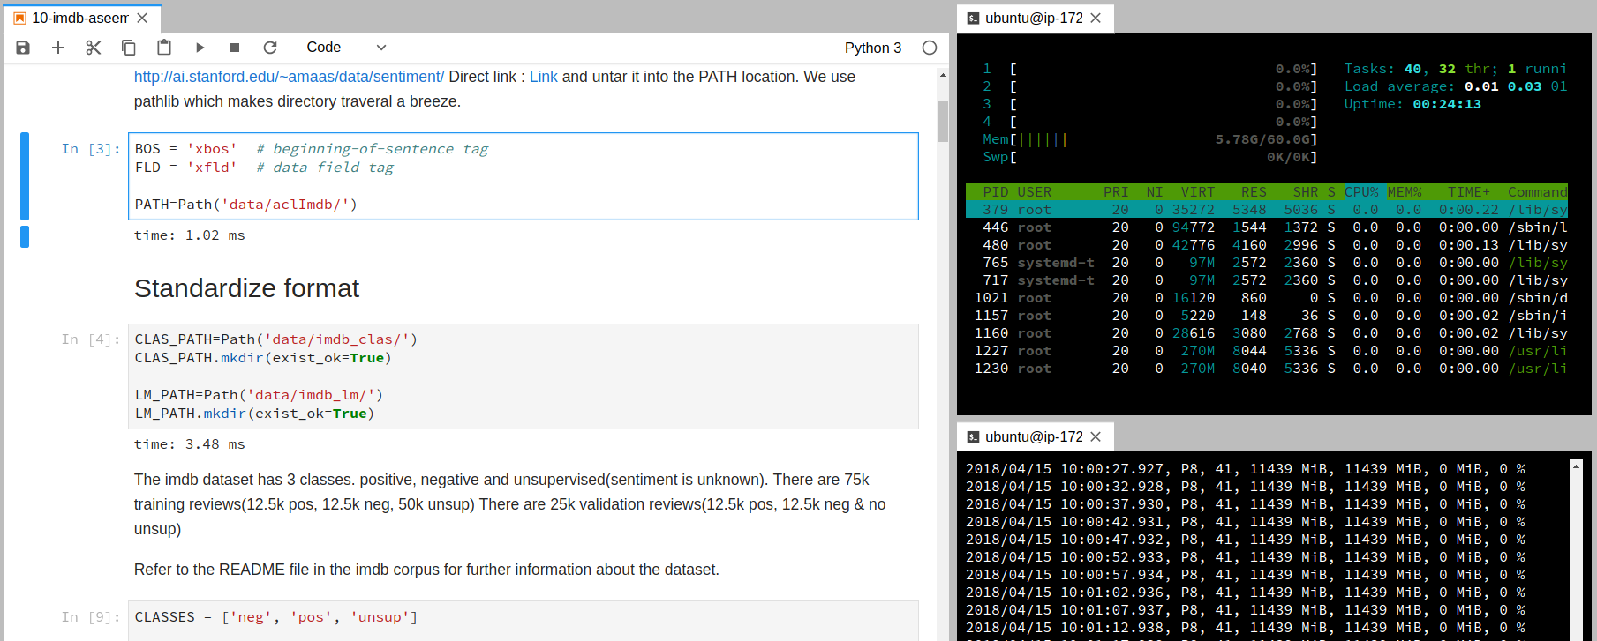Save the notebook with the floppy disk icon
The height and width of the screenshot is (641, 1597).
[x=23, y=48]
